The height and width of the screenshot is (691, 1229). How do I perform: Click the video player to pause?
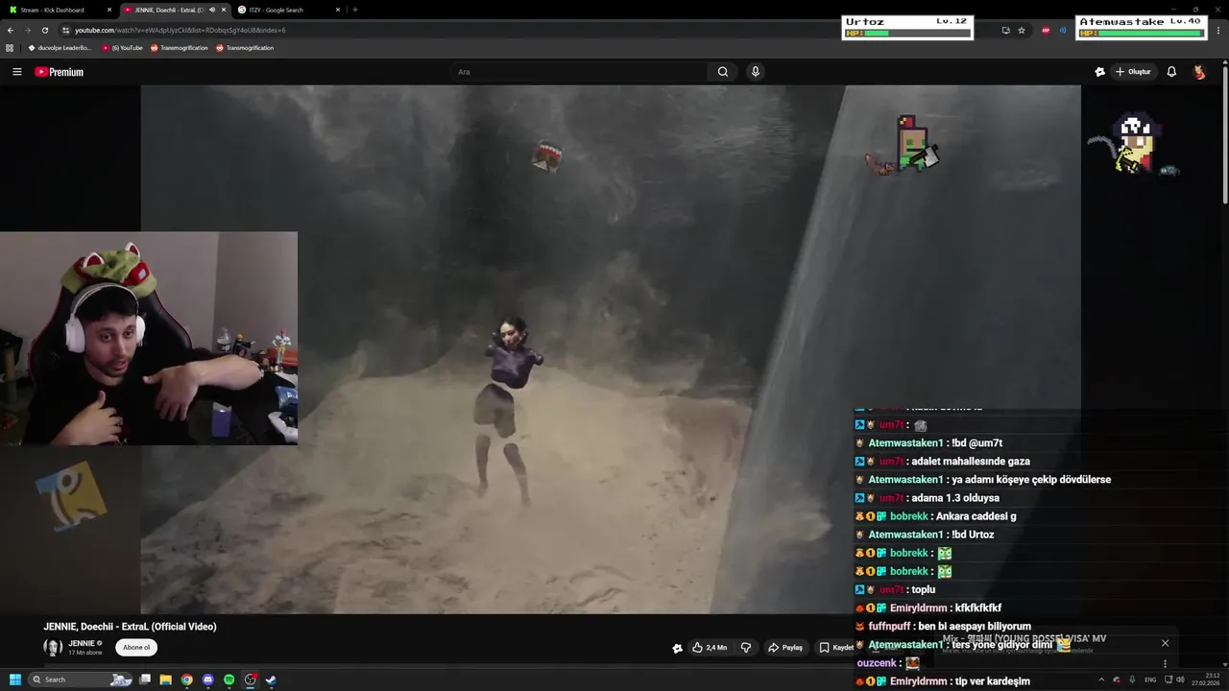point(611,349)
